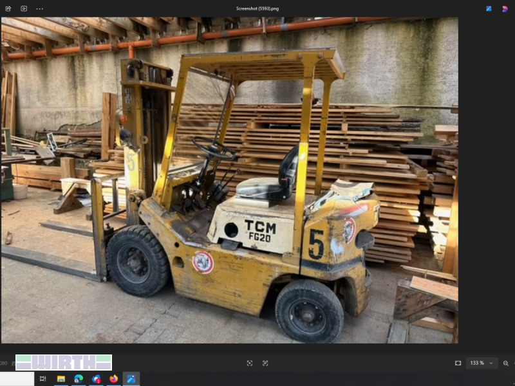Click the right scan icon below the photo
The height and width of the screenshot is (386, 515).
[265, 363]
